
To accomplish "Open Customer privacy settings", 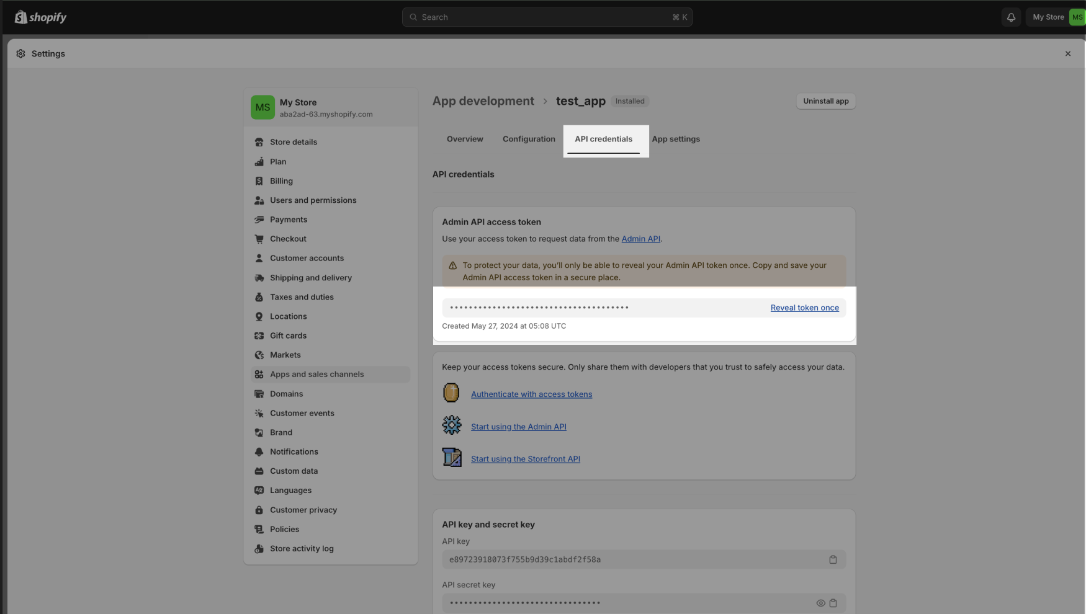I will point(303,510).
